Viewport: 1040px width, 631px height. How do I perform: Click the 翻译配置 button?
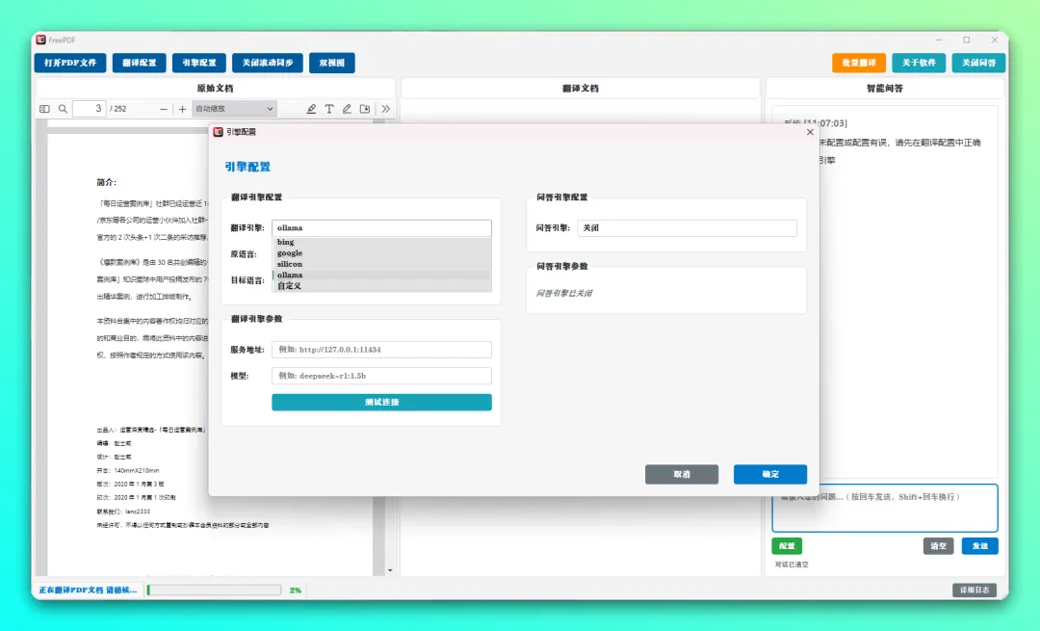[x=140, y=63]
